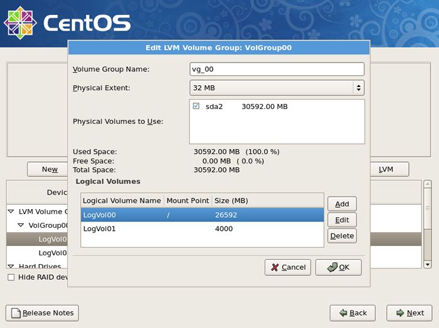Select the LogVol01 logical volume row
Screen dimensions: 439x328
point(202,228)
